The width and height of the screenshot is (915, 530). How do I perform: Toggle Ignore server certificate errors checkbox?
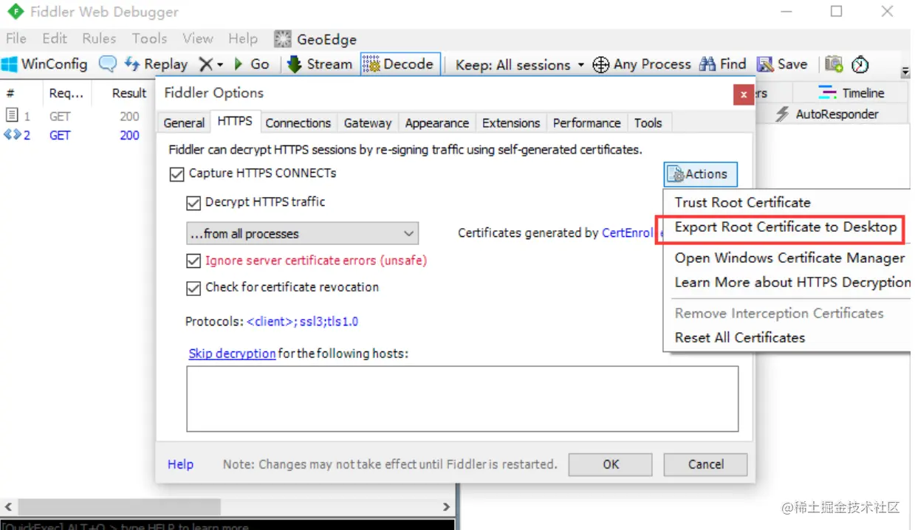point(193,261)
